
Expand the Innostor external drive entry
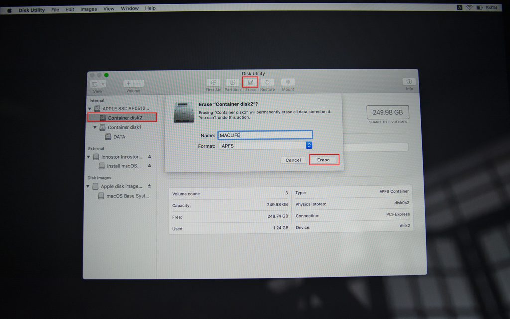click(x=89, y=157)
